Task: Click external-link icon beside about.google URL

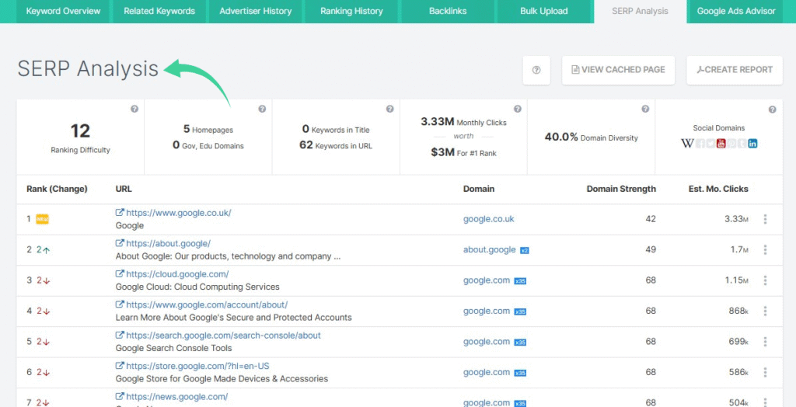Action: (120, 244)
